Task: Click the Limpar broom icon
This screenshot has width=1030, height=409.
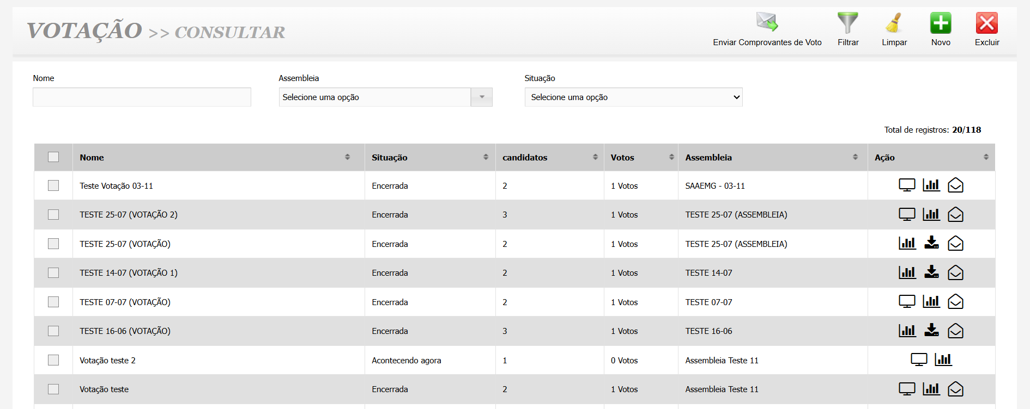Action: tap(894, 23)
